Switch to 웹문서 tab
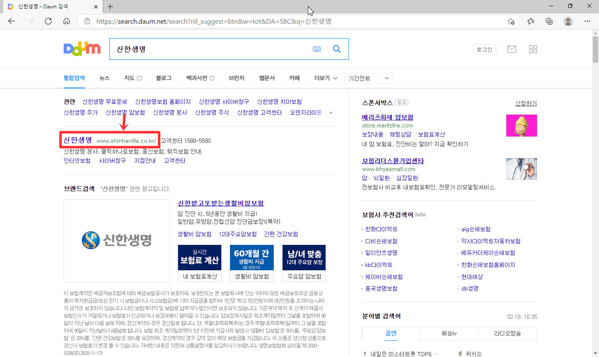599x357 pixels. pos(267,78)
